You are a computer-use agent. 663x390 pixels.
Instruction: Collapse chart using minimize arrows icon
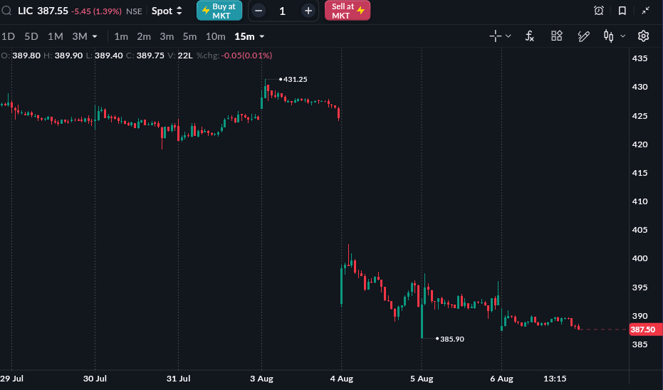(646, 11)
